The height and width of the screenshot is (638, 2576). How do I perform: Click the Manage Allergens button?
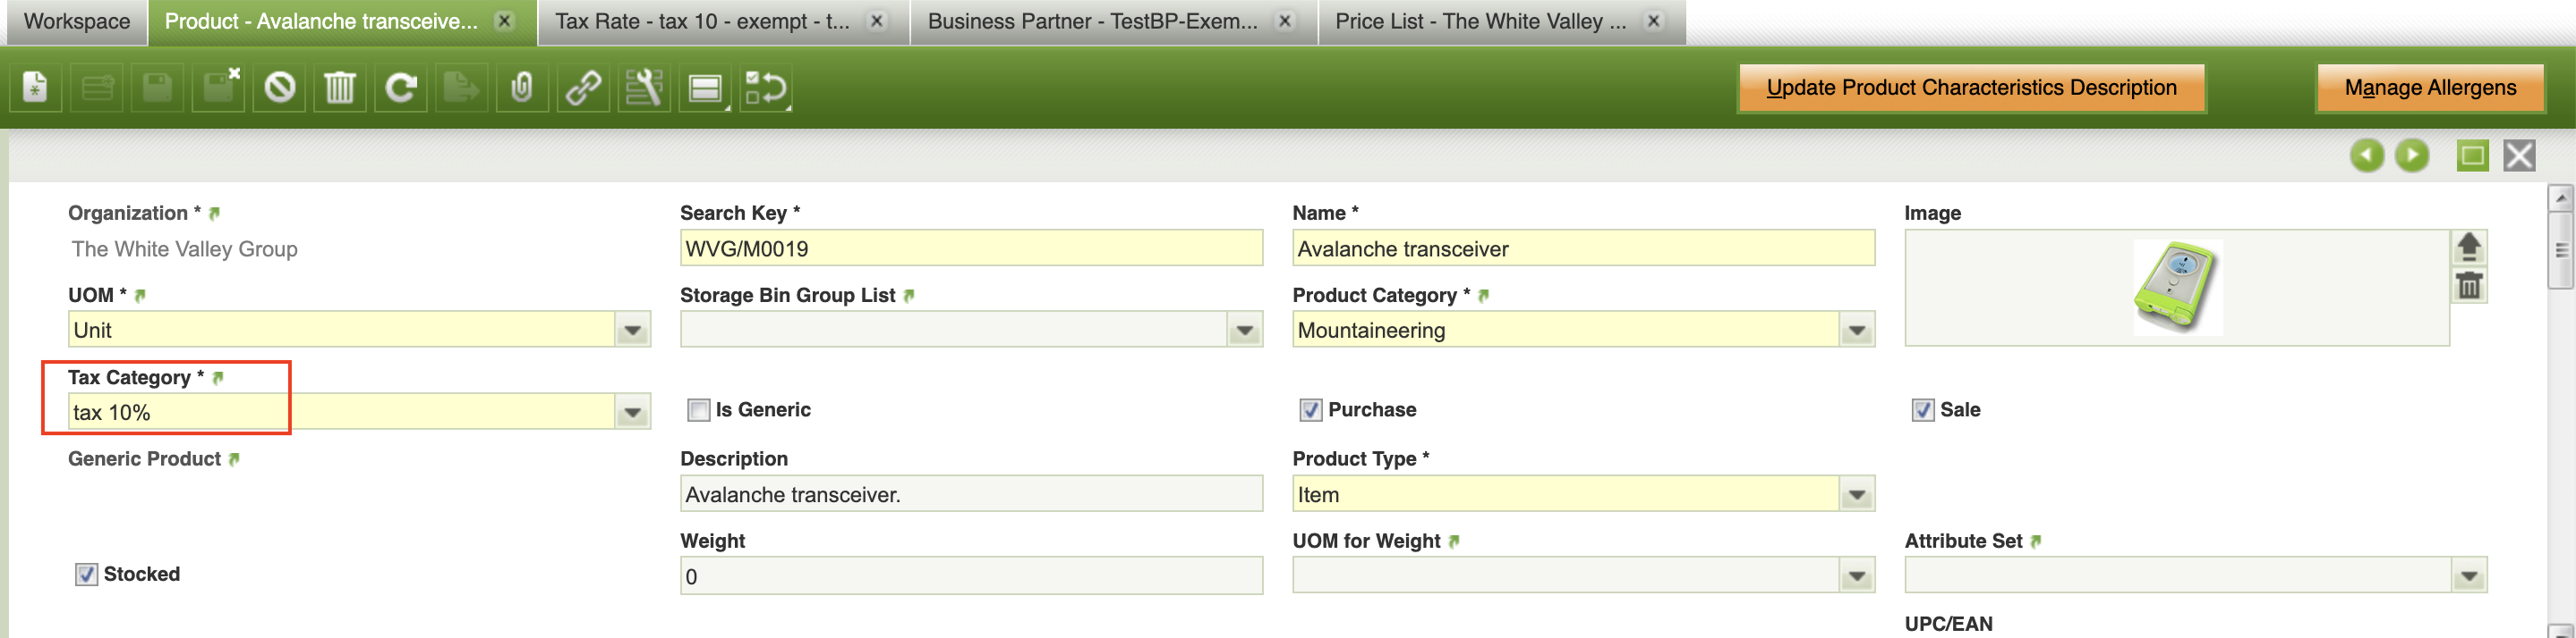(x=2429, y=88)
